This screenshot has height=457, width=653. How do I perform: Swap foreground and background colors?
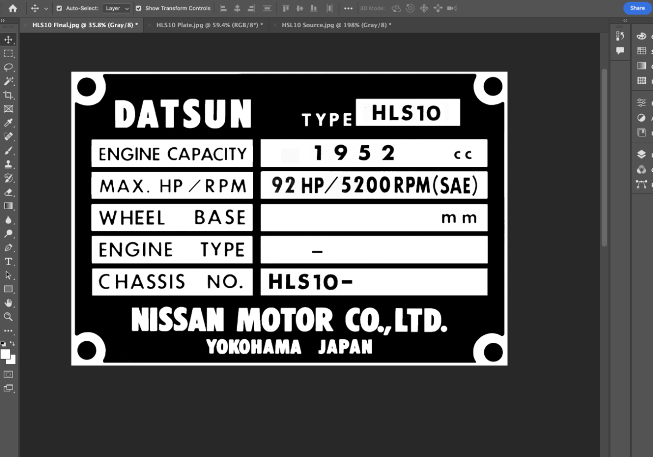(13, 343)
